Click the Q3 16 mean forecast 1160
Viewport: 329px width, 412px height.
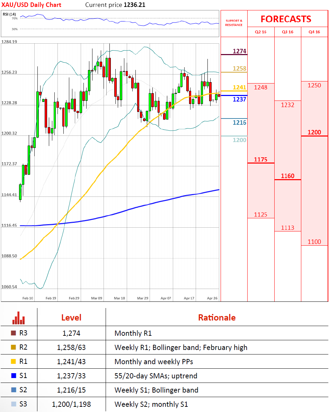coord(287,176)
